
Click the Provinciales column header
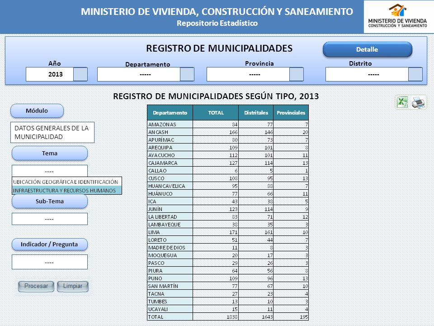(x=291, y=113)
